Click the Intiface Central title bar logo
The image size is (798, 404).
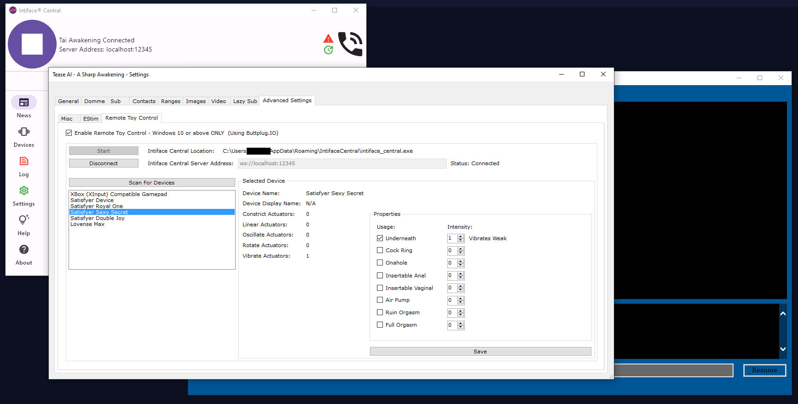(13, 10)
